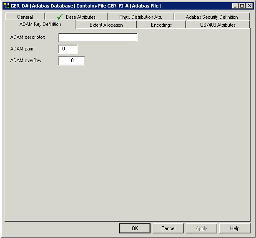Select the ADAM Key Definition tab

40,24
